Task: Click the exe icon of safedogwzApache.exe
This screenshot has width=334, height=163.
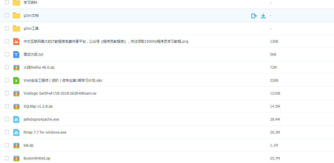Action: [16, 119]
